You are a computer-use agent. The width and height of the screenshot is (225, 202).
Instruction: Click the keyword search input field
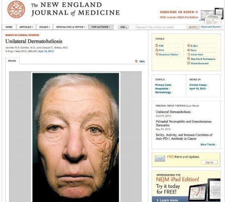[x=162, y=27]
